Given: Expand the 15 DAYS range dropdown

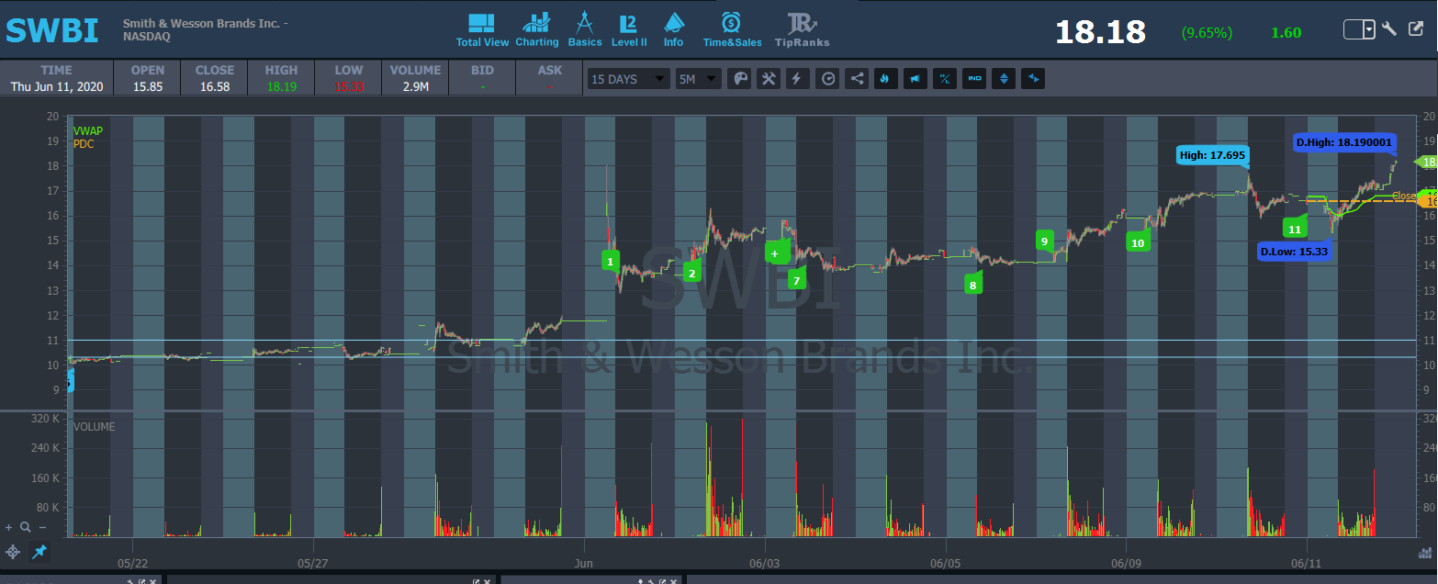Looking at the screenshot, I should point(628,79).
